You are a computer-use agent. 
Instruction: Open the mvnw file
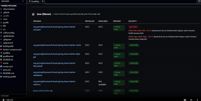tap(6, 63)
